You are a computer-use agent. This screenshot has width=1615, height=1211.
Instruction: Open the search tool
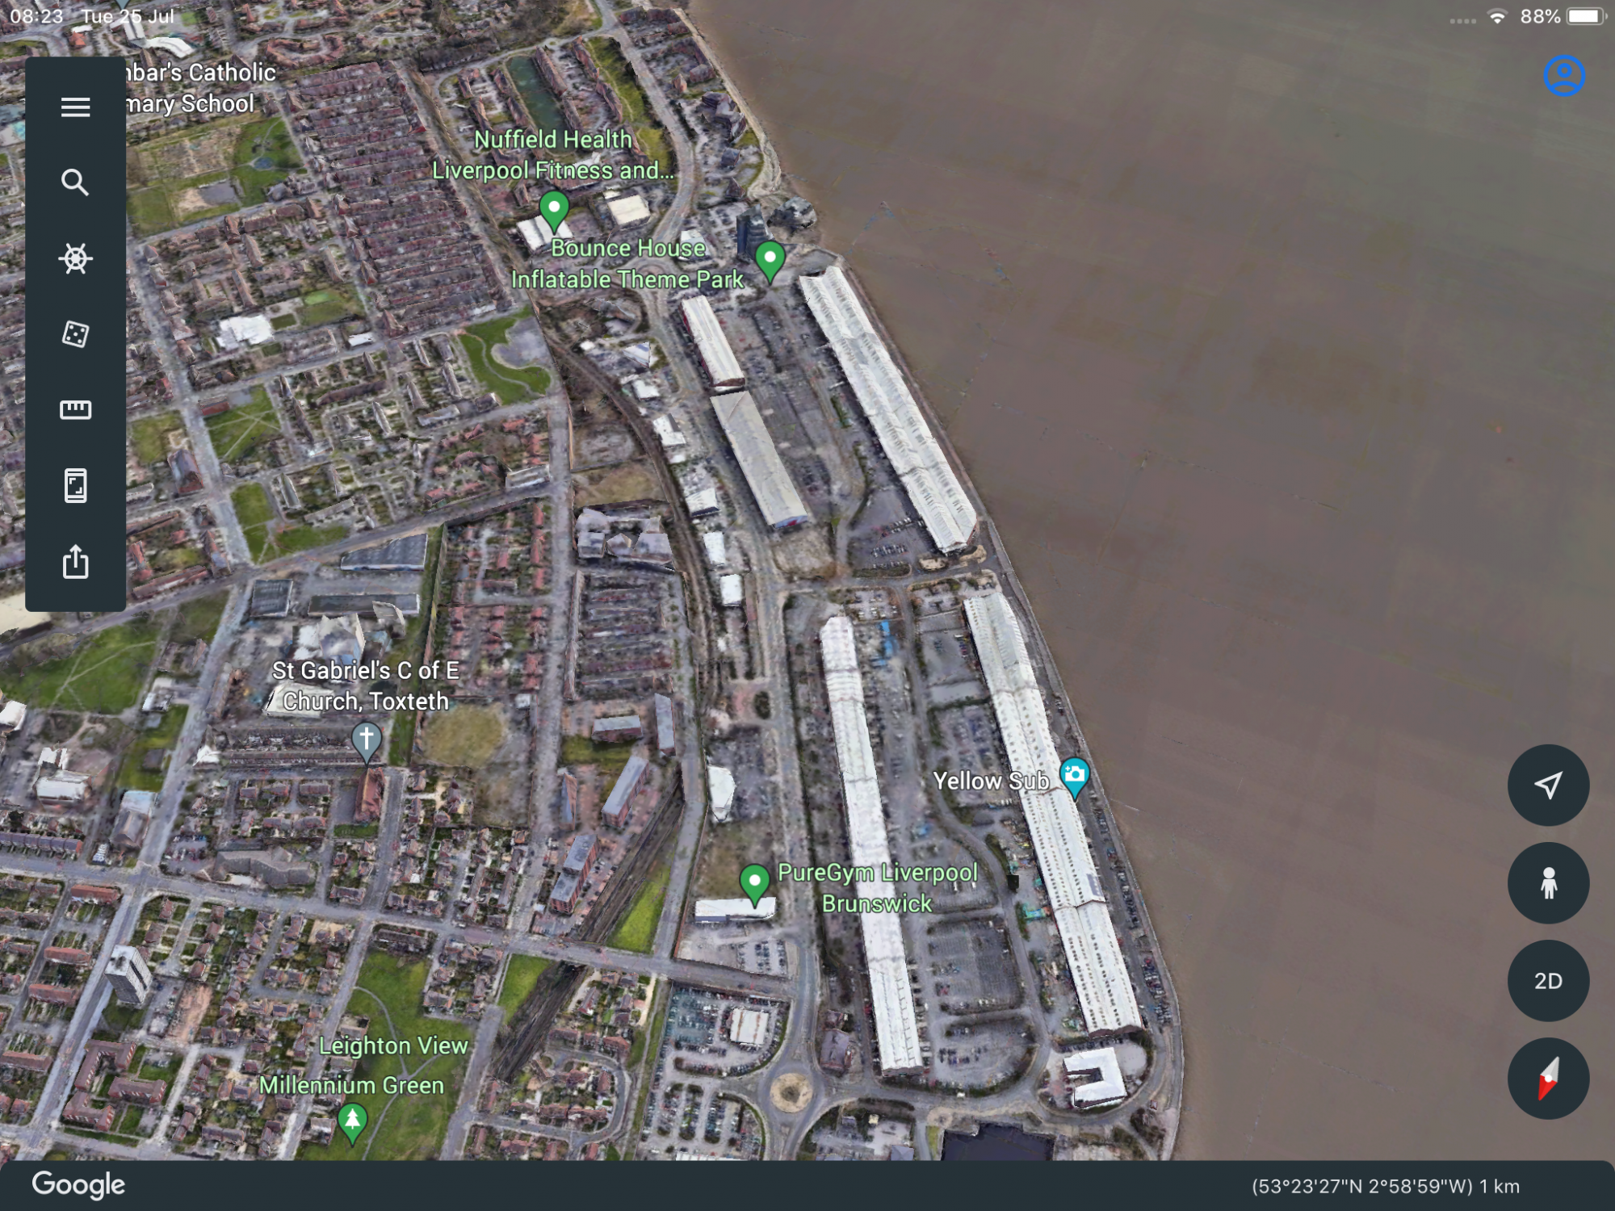click(x=75, y=182)
